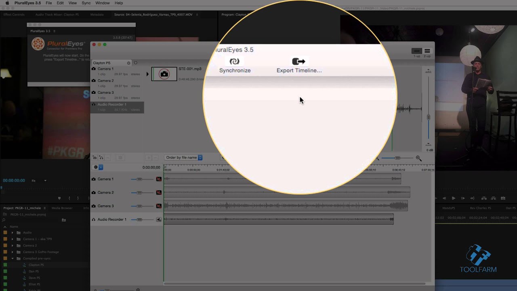Open the Apple menu
This screenshot has height=291, width=517.
[7, 3]
